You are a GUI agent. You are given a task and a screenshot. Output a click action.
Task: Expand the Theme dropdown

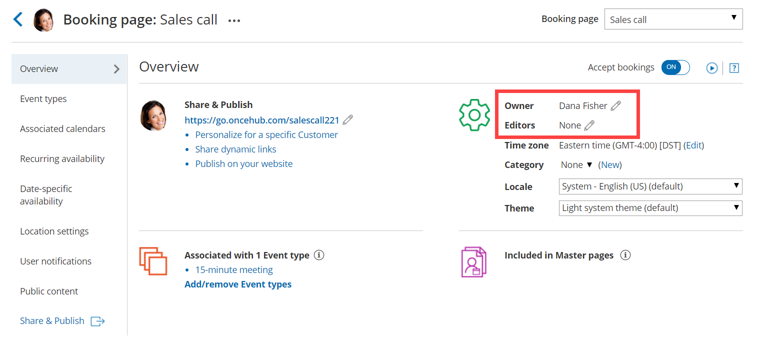click(x=650, y=208)
